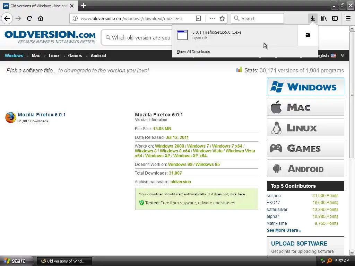355x266 pixels.
Task: Go back to the previous page
Action: click(x=7, y=18)
